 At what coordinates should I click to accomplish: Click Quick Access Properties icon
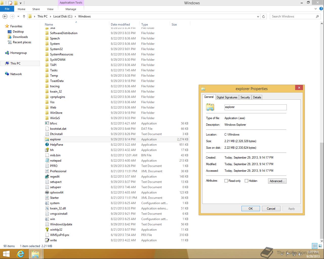click(10, 3)
